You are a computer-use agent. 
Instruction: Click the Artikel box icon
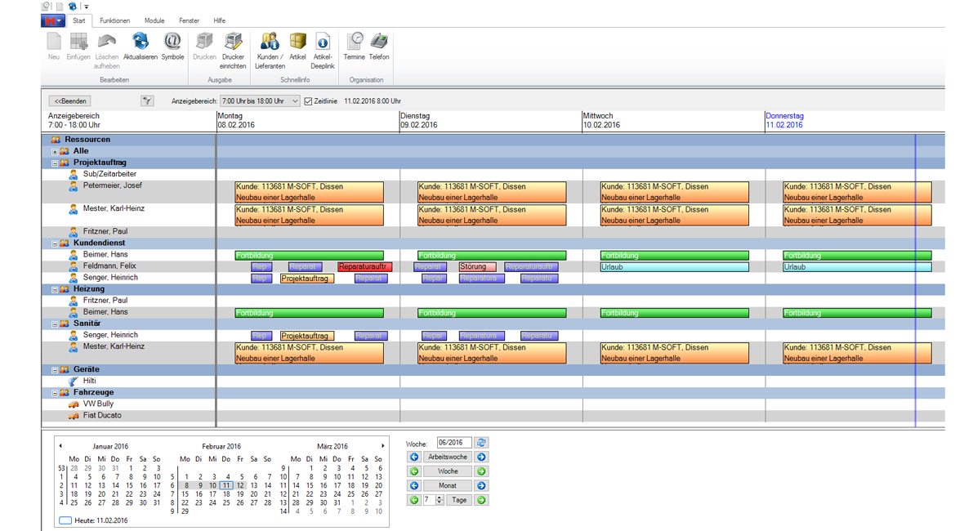coord(297,42)
